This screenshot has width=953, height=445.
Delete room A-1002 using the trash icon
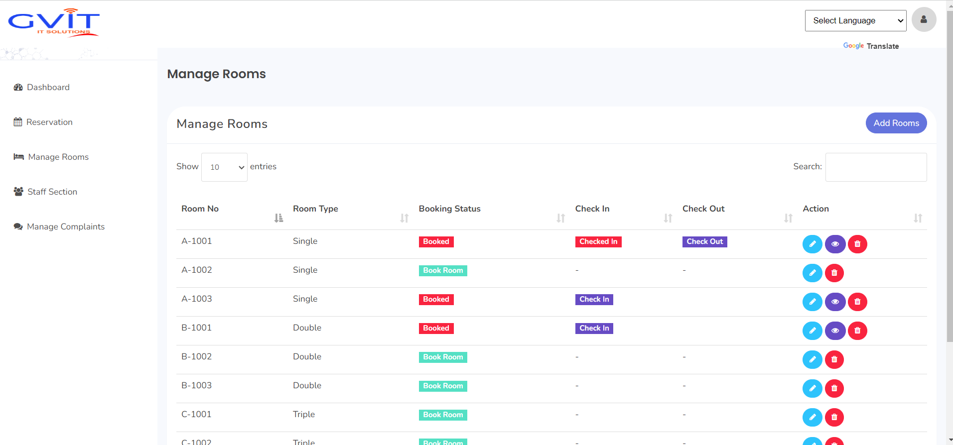click(x=834, y=273)
